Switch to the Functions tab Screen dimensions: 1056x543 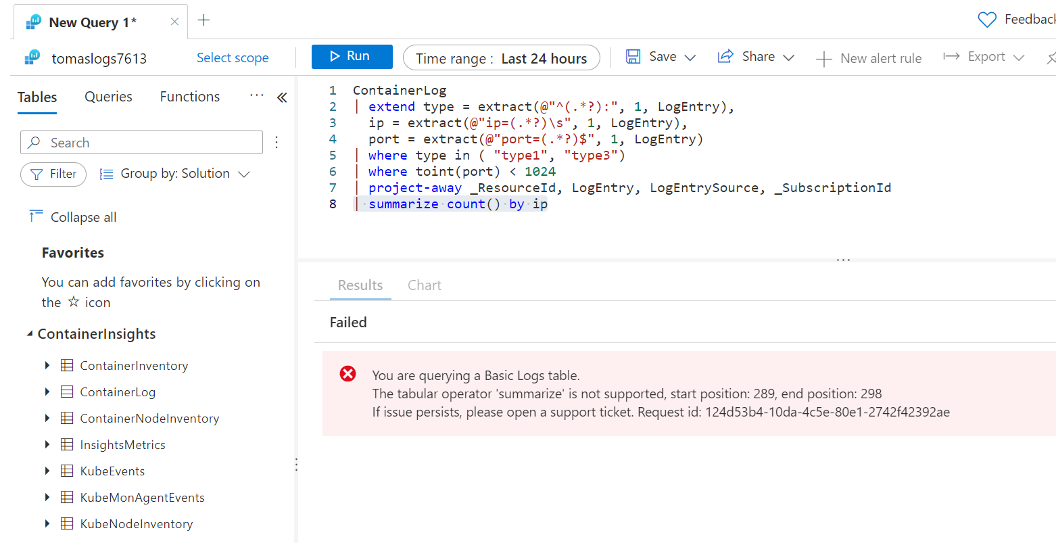coord(189,97)
